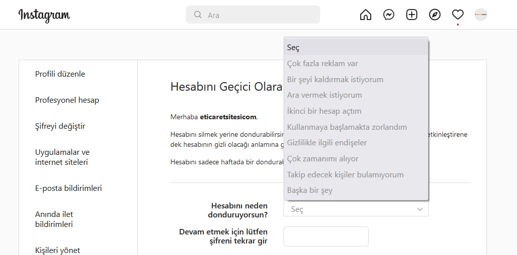Choose 'Başka bir şey' option
The height and width of the screenshot is (255, 517).
(x=356, y=190)
